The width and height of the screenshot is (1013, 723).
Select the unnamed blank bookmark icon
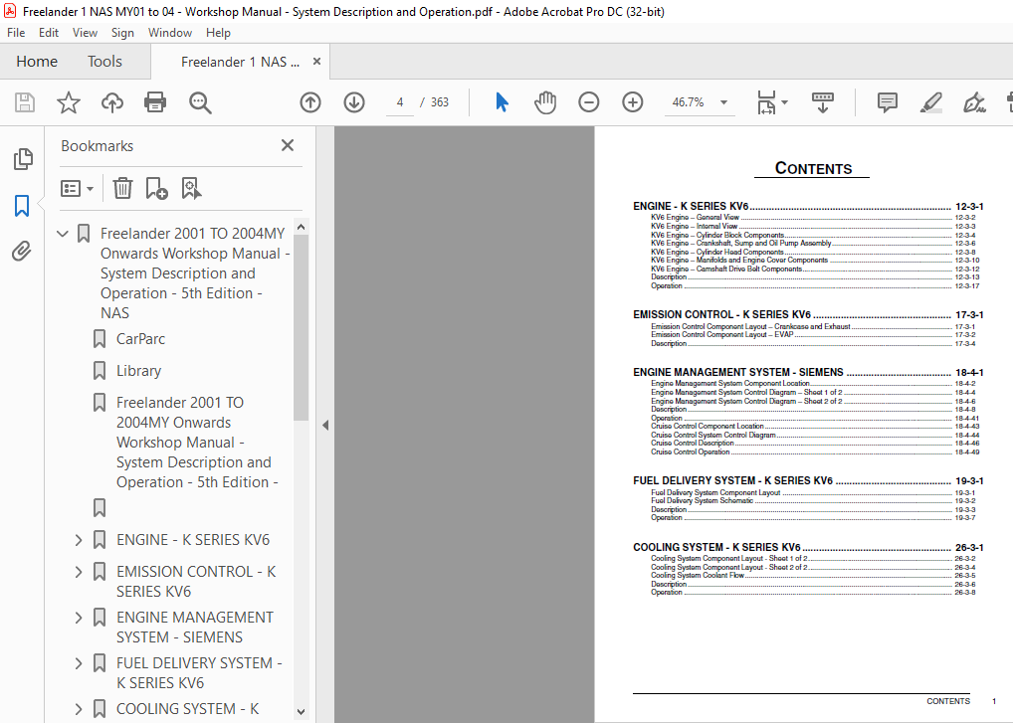click(100, 508)
